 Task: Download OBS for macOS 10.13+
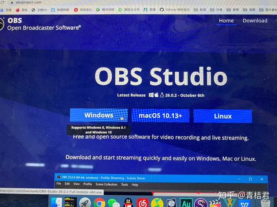click(x=160, y=116)
